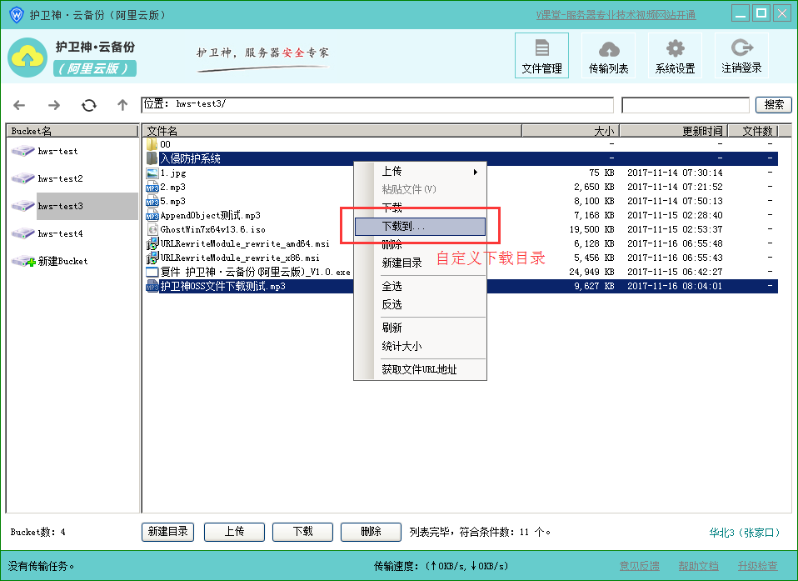This screenshot has height=581, width=798.
Task: Open the 文件管理 file management tab
Action: coord(541,56)
